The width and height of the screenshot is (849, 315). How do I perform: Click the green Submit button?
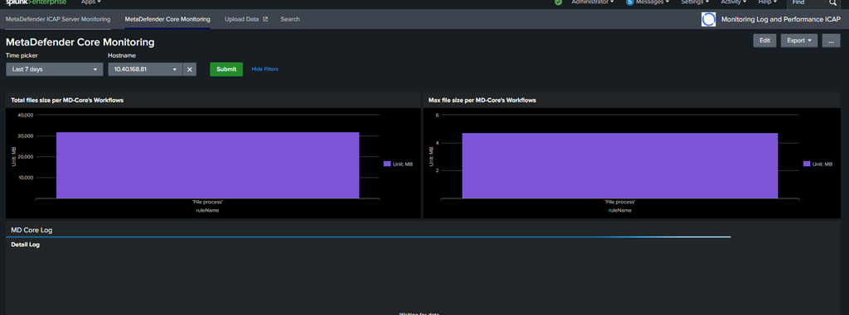226,69
